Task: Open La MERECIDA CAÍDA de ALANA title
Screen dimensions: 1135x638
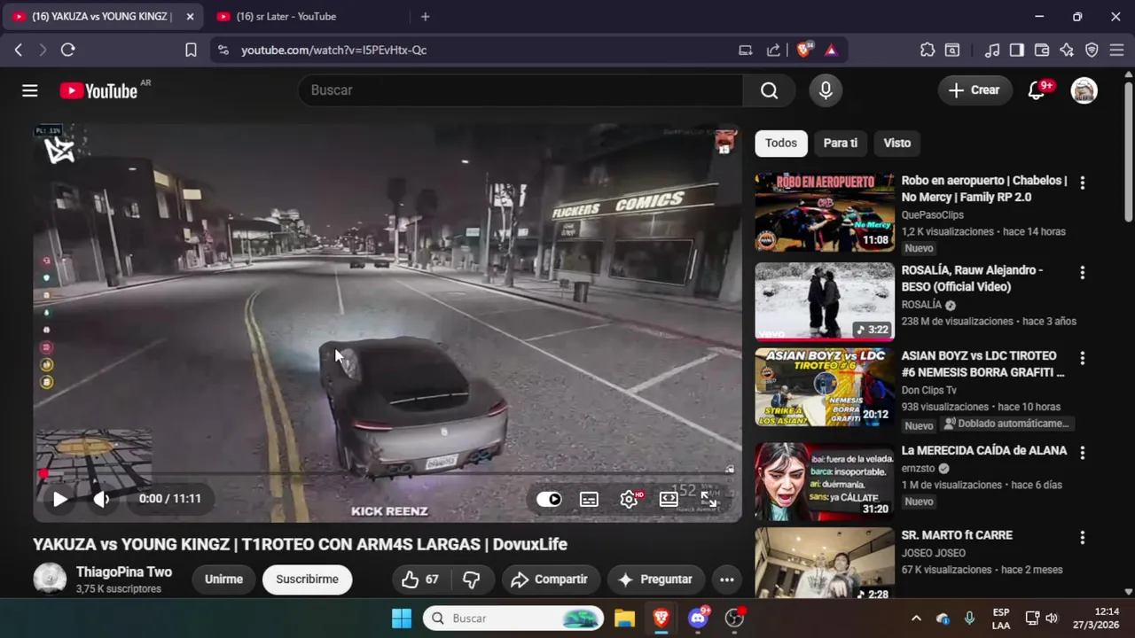Action: [984, 450]
